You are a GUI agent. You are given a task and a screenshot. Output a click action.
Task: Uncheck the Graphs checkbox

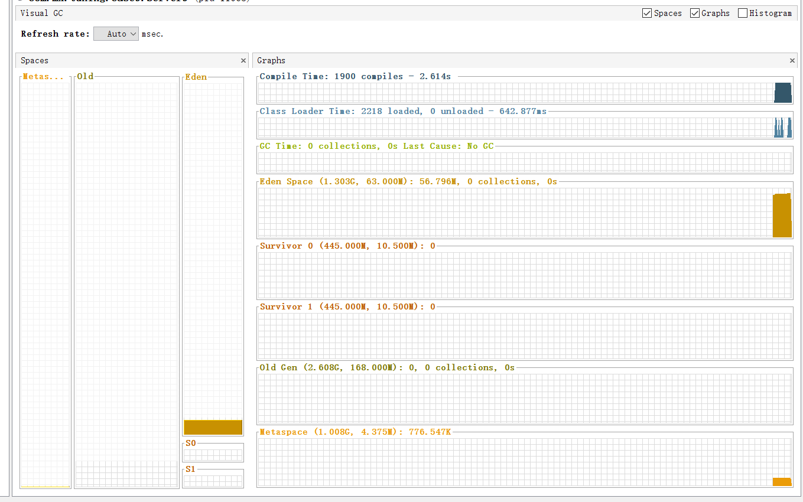tap(695, 13)
